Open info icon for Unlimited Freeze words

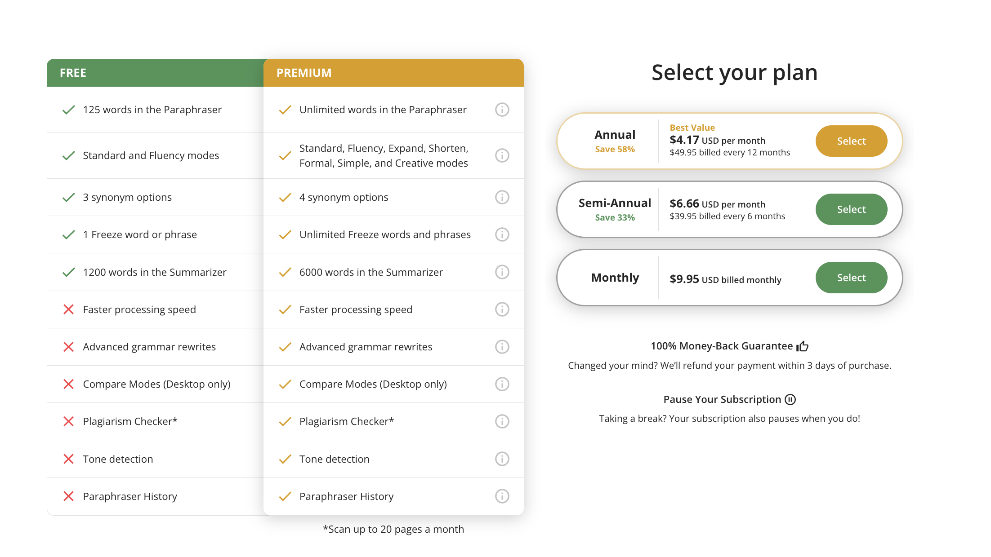coord(502,234)
